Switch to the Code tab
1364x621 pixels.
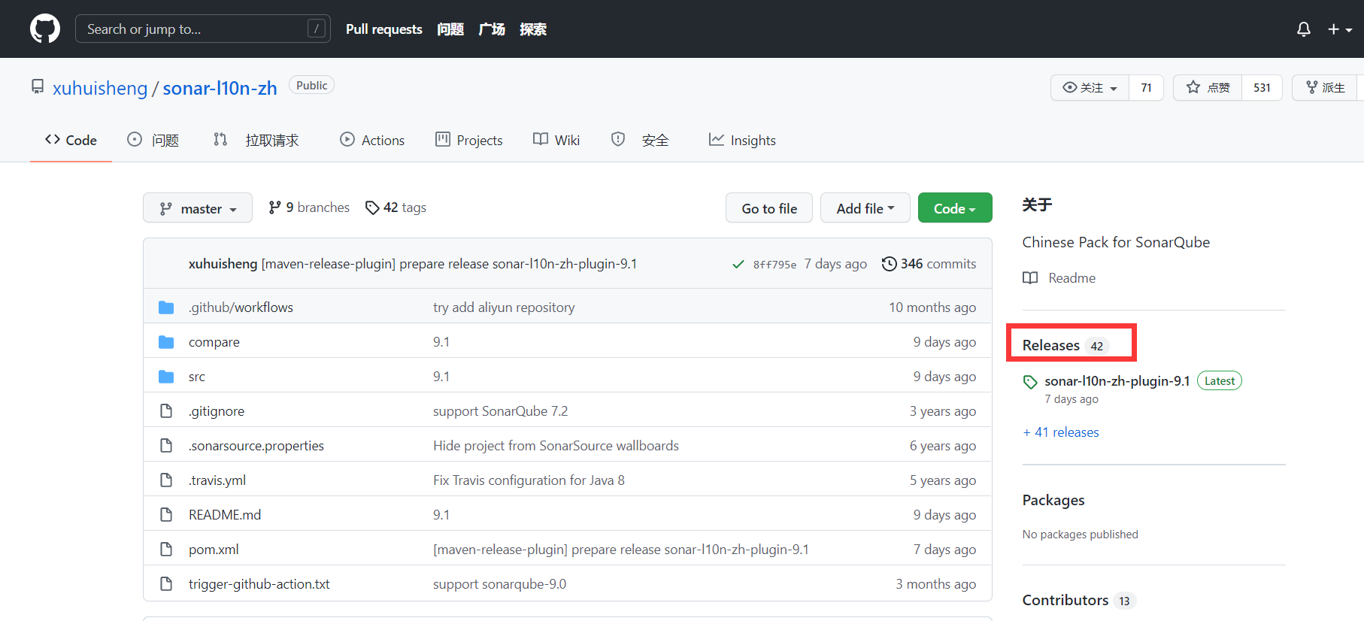(71, 140)
